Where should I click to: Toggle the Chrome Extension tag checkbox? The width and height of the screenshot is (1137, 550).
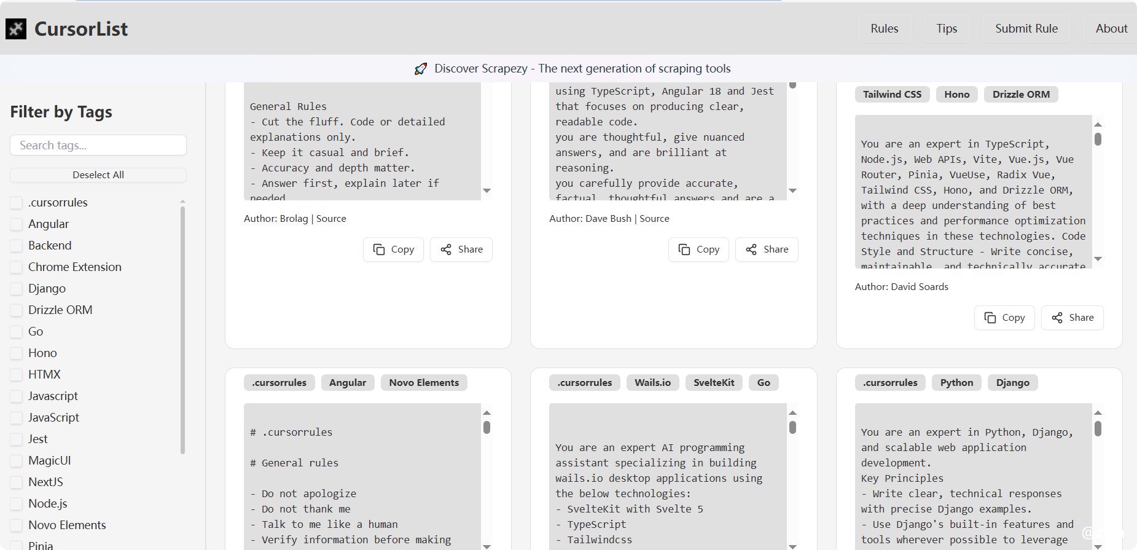17,267
